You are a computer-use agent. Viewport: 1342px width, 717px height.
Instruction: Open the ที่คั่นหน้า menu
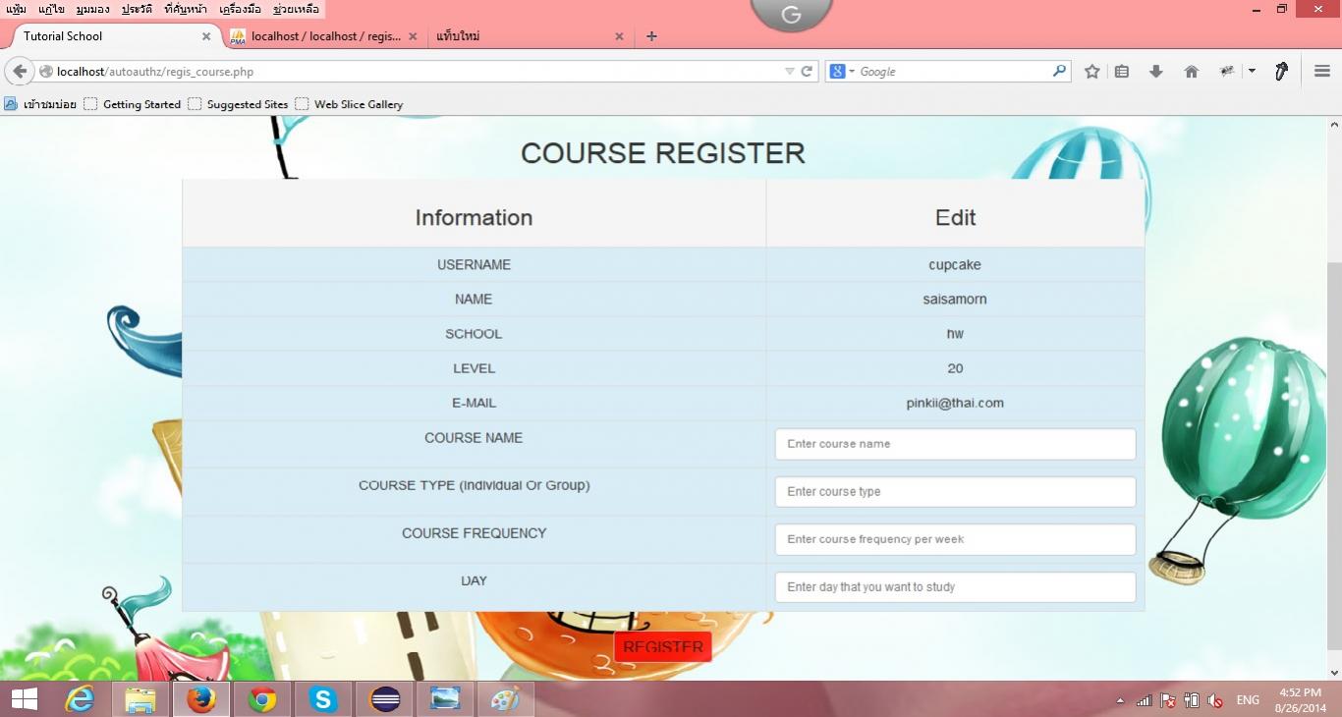click(x=186, y=9)
